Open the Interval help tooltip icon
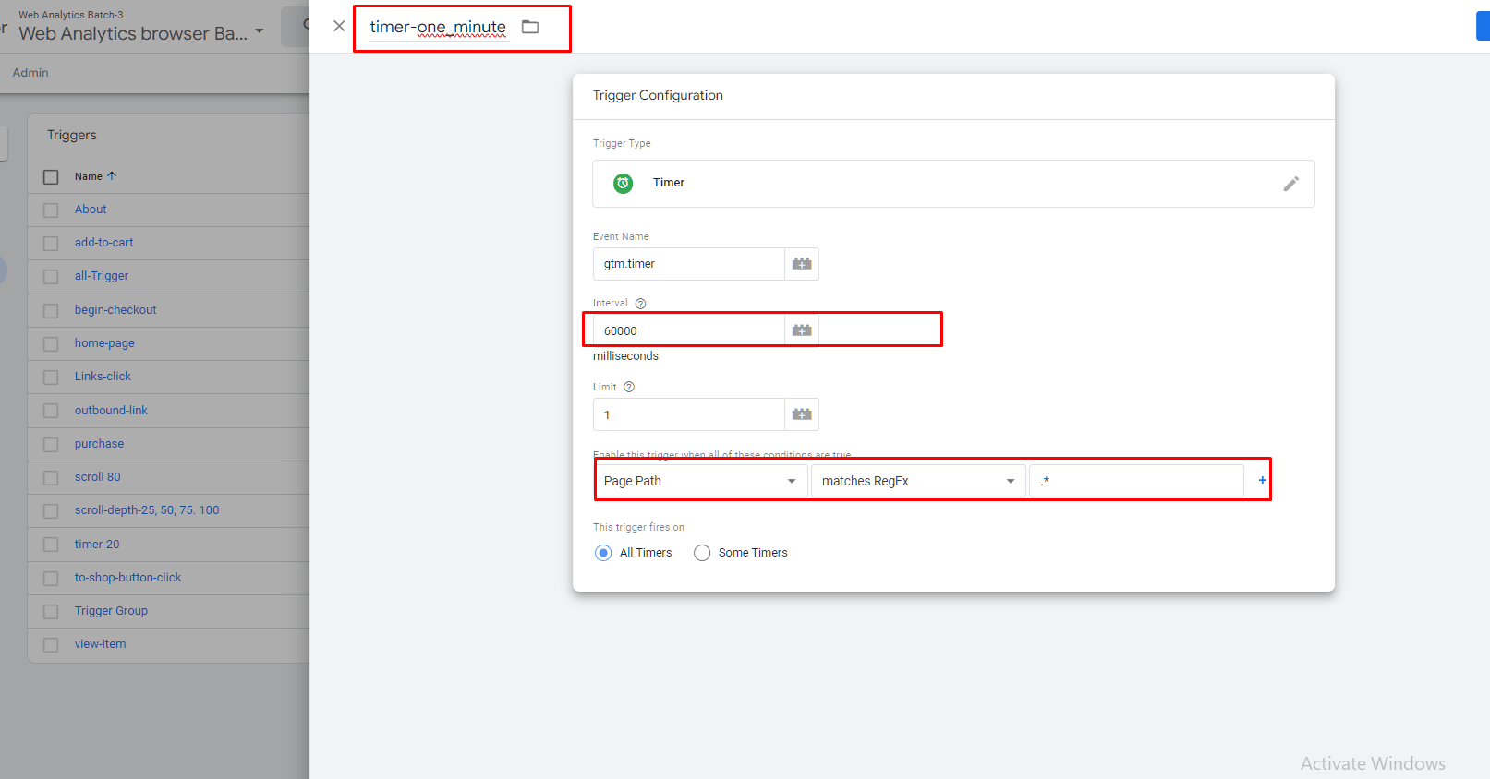 click(640, 304)
